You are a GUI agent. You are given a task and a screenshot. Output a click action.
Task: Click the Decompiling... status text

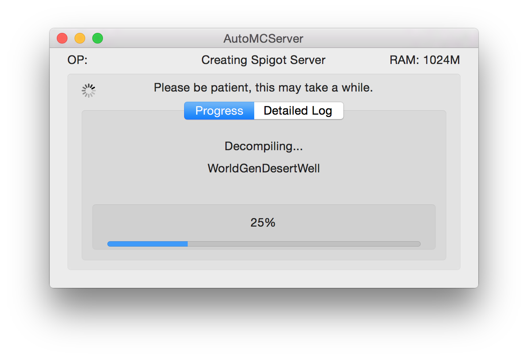[264, 146]
